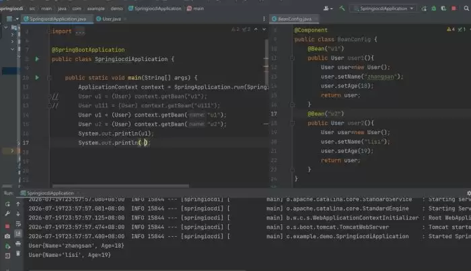This screenshot has width=471, height=271.
Task: Toggle soft-wrap in console output
Action: [x=18, y=223]
